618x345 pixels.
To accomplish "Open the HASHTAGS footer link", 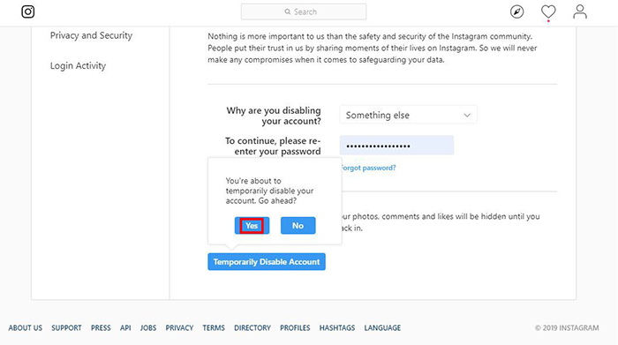I will 337,327.
